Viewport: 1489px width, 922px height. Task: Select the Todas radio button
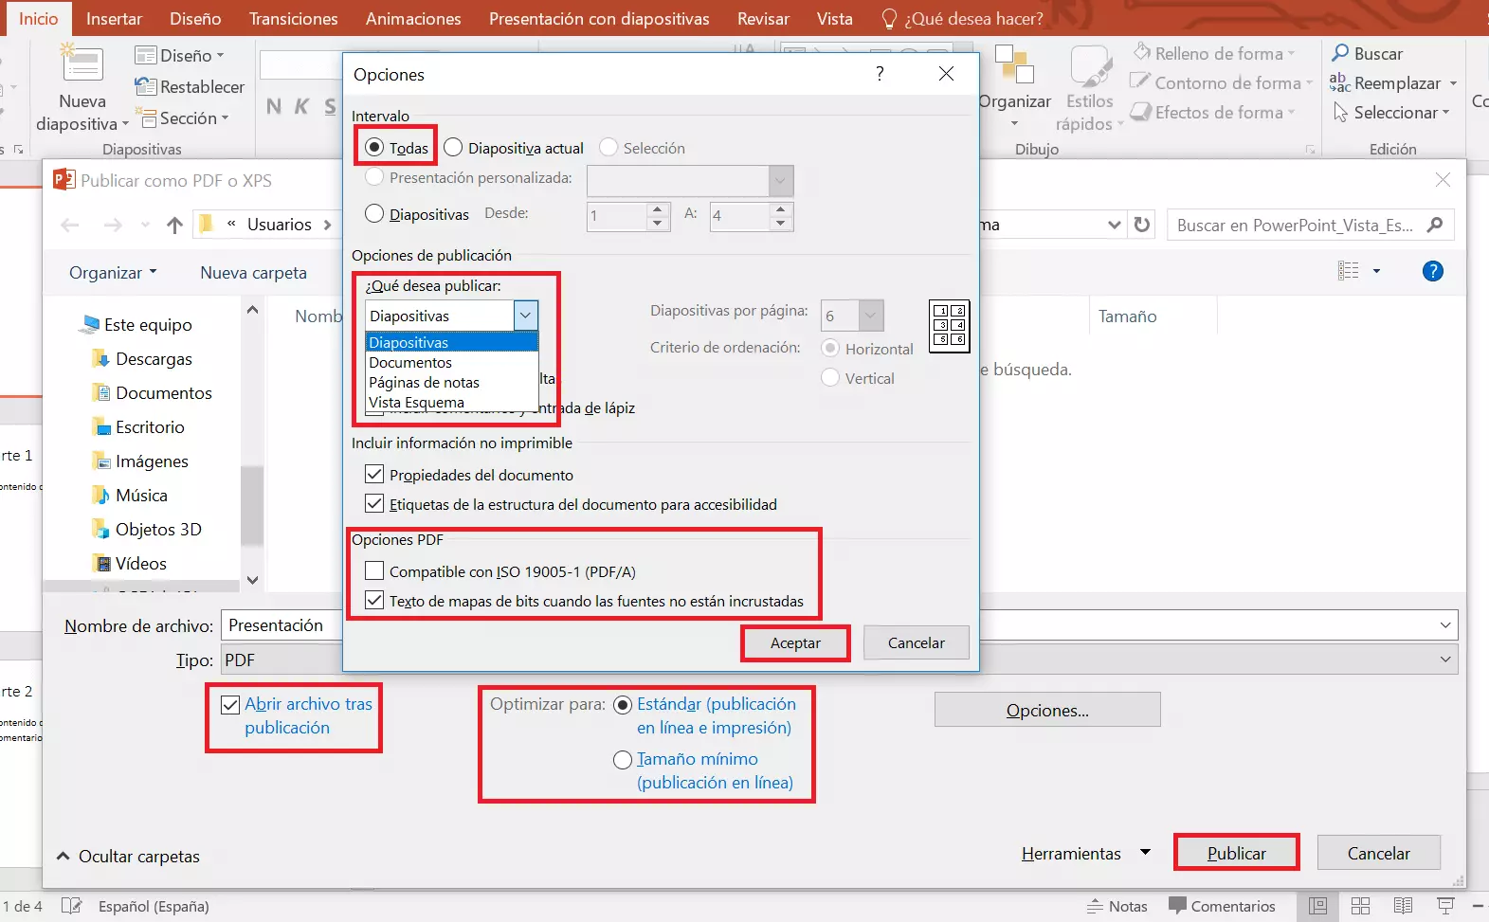(x=374, y=147)
